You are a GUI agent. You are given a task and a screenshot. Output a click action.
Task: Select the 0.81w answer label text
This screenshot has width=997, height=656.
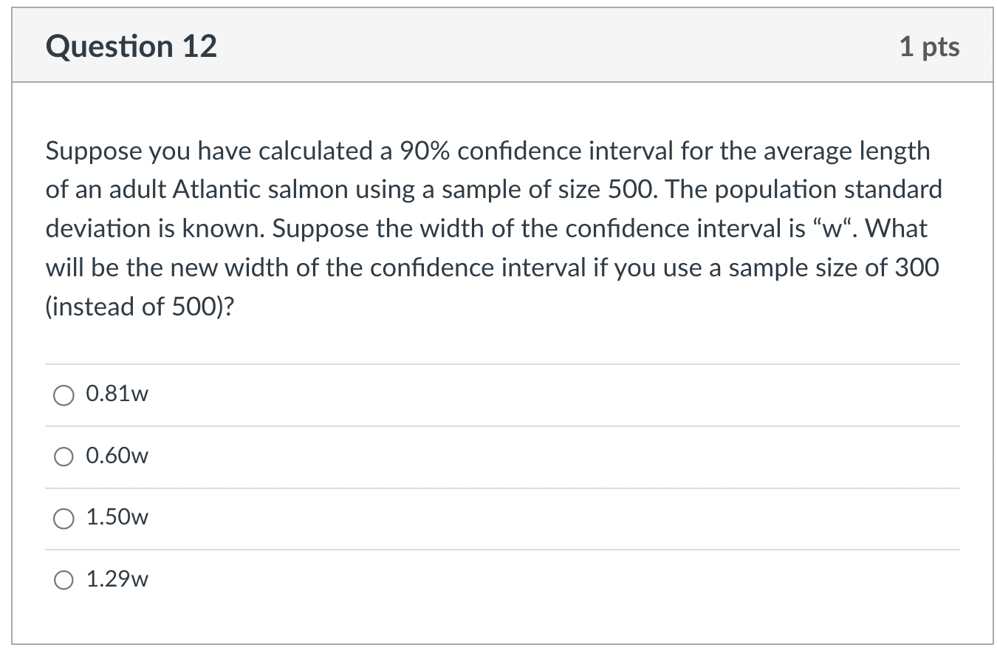(115, 394)
